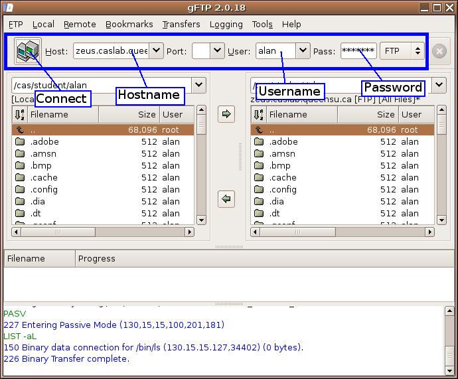Sort remote files by User header

416,114
